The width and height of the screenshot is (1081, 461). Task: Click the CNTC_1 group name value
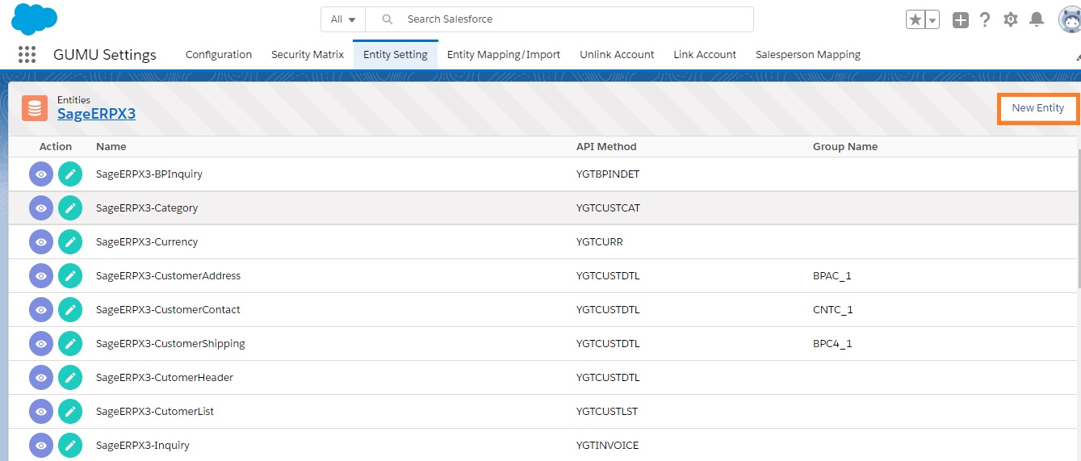pyautogui.click(x=833, y=309)
